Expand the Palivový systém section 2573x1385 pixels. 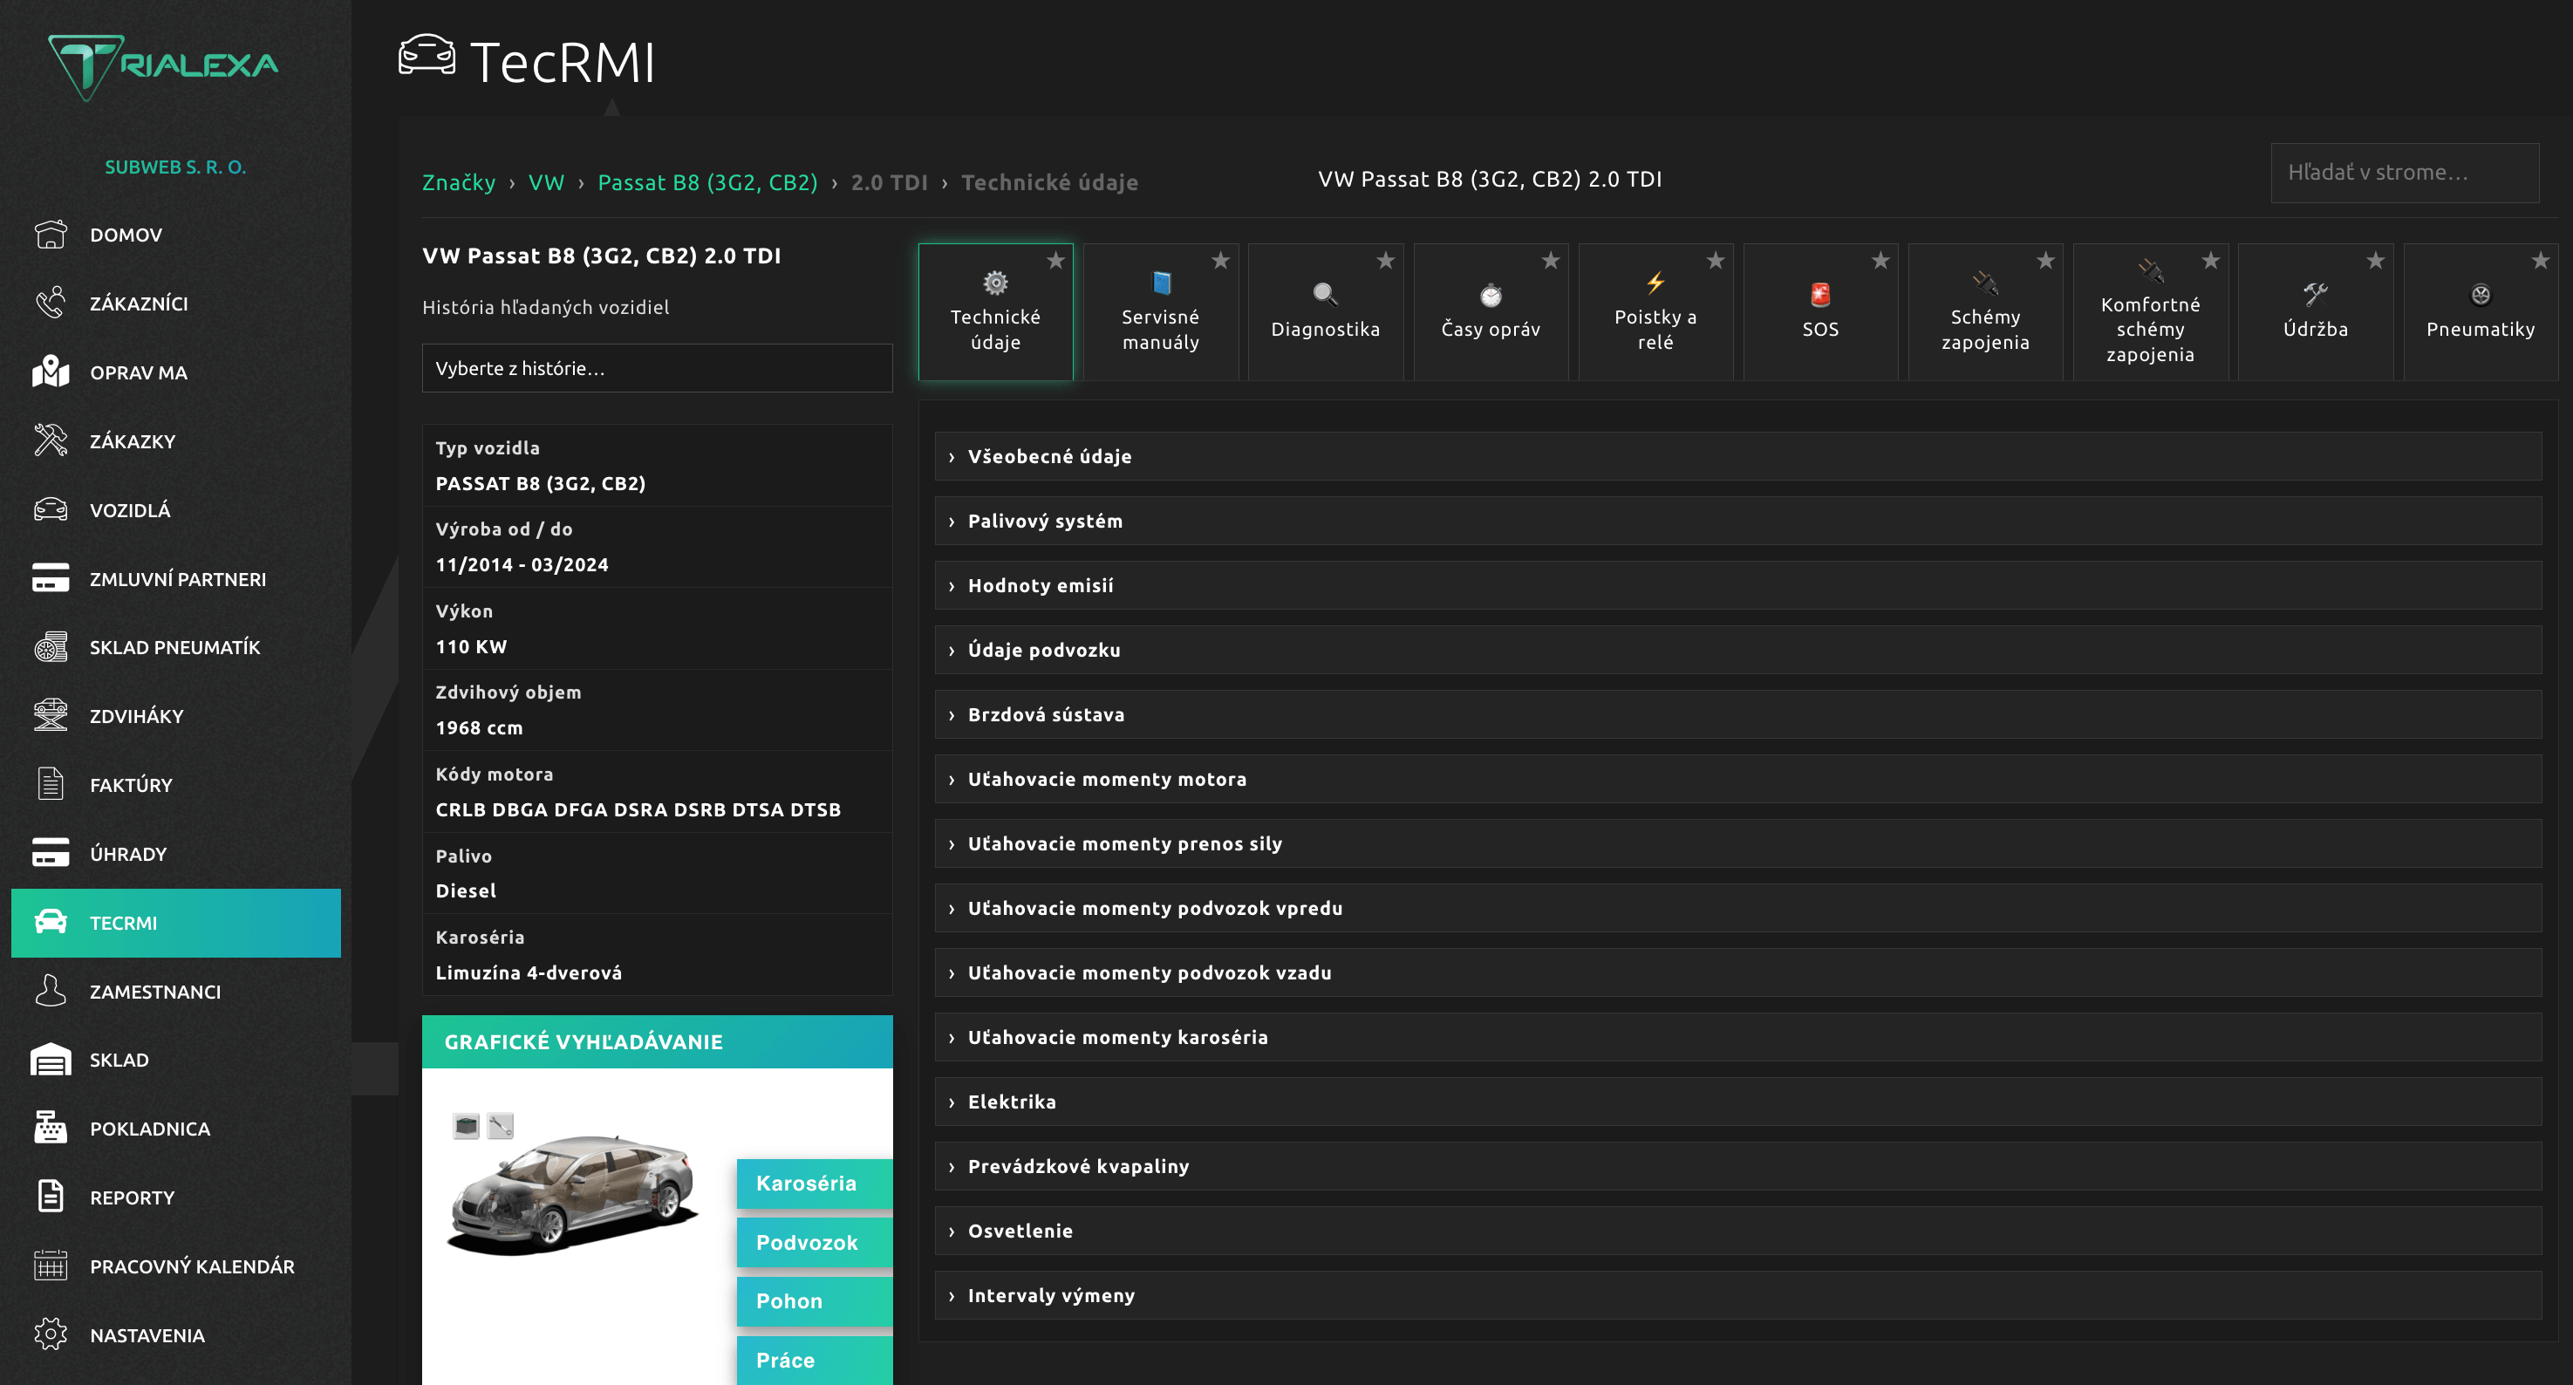[x=1737, y=522]
